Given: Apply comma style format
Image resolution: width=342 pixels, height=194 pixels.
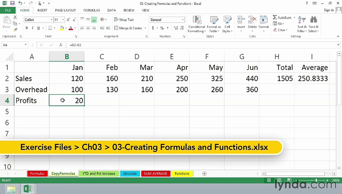Looking at the screenshot, I should coord(168,28).
